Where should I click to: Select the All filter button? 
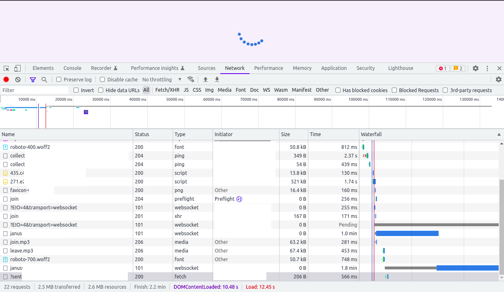tap(146, 90)
